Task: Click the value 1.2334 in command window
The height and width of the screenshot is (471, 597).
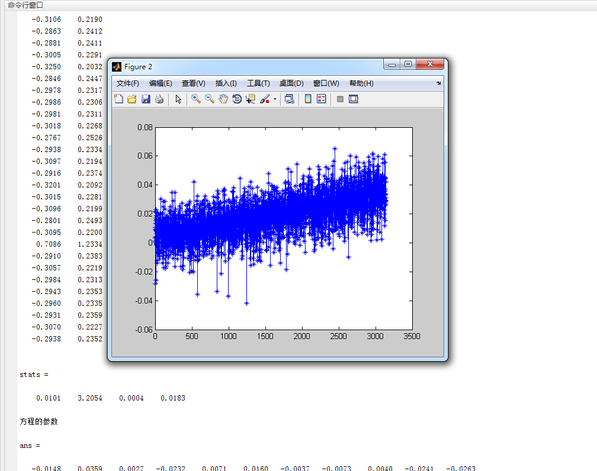Action: click(x=90, y=244)
